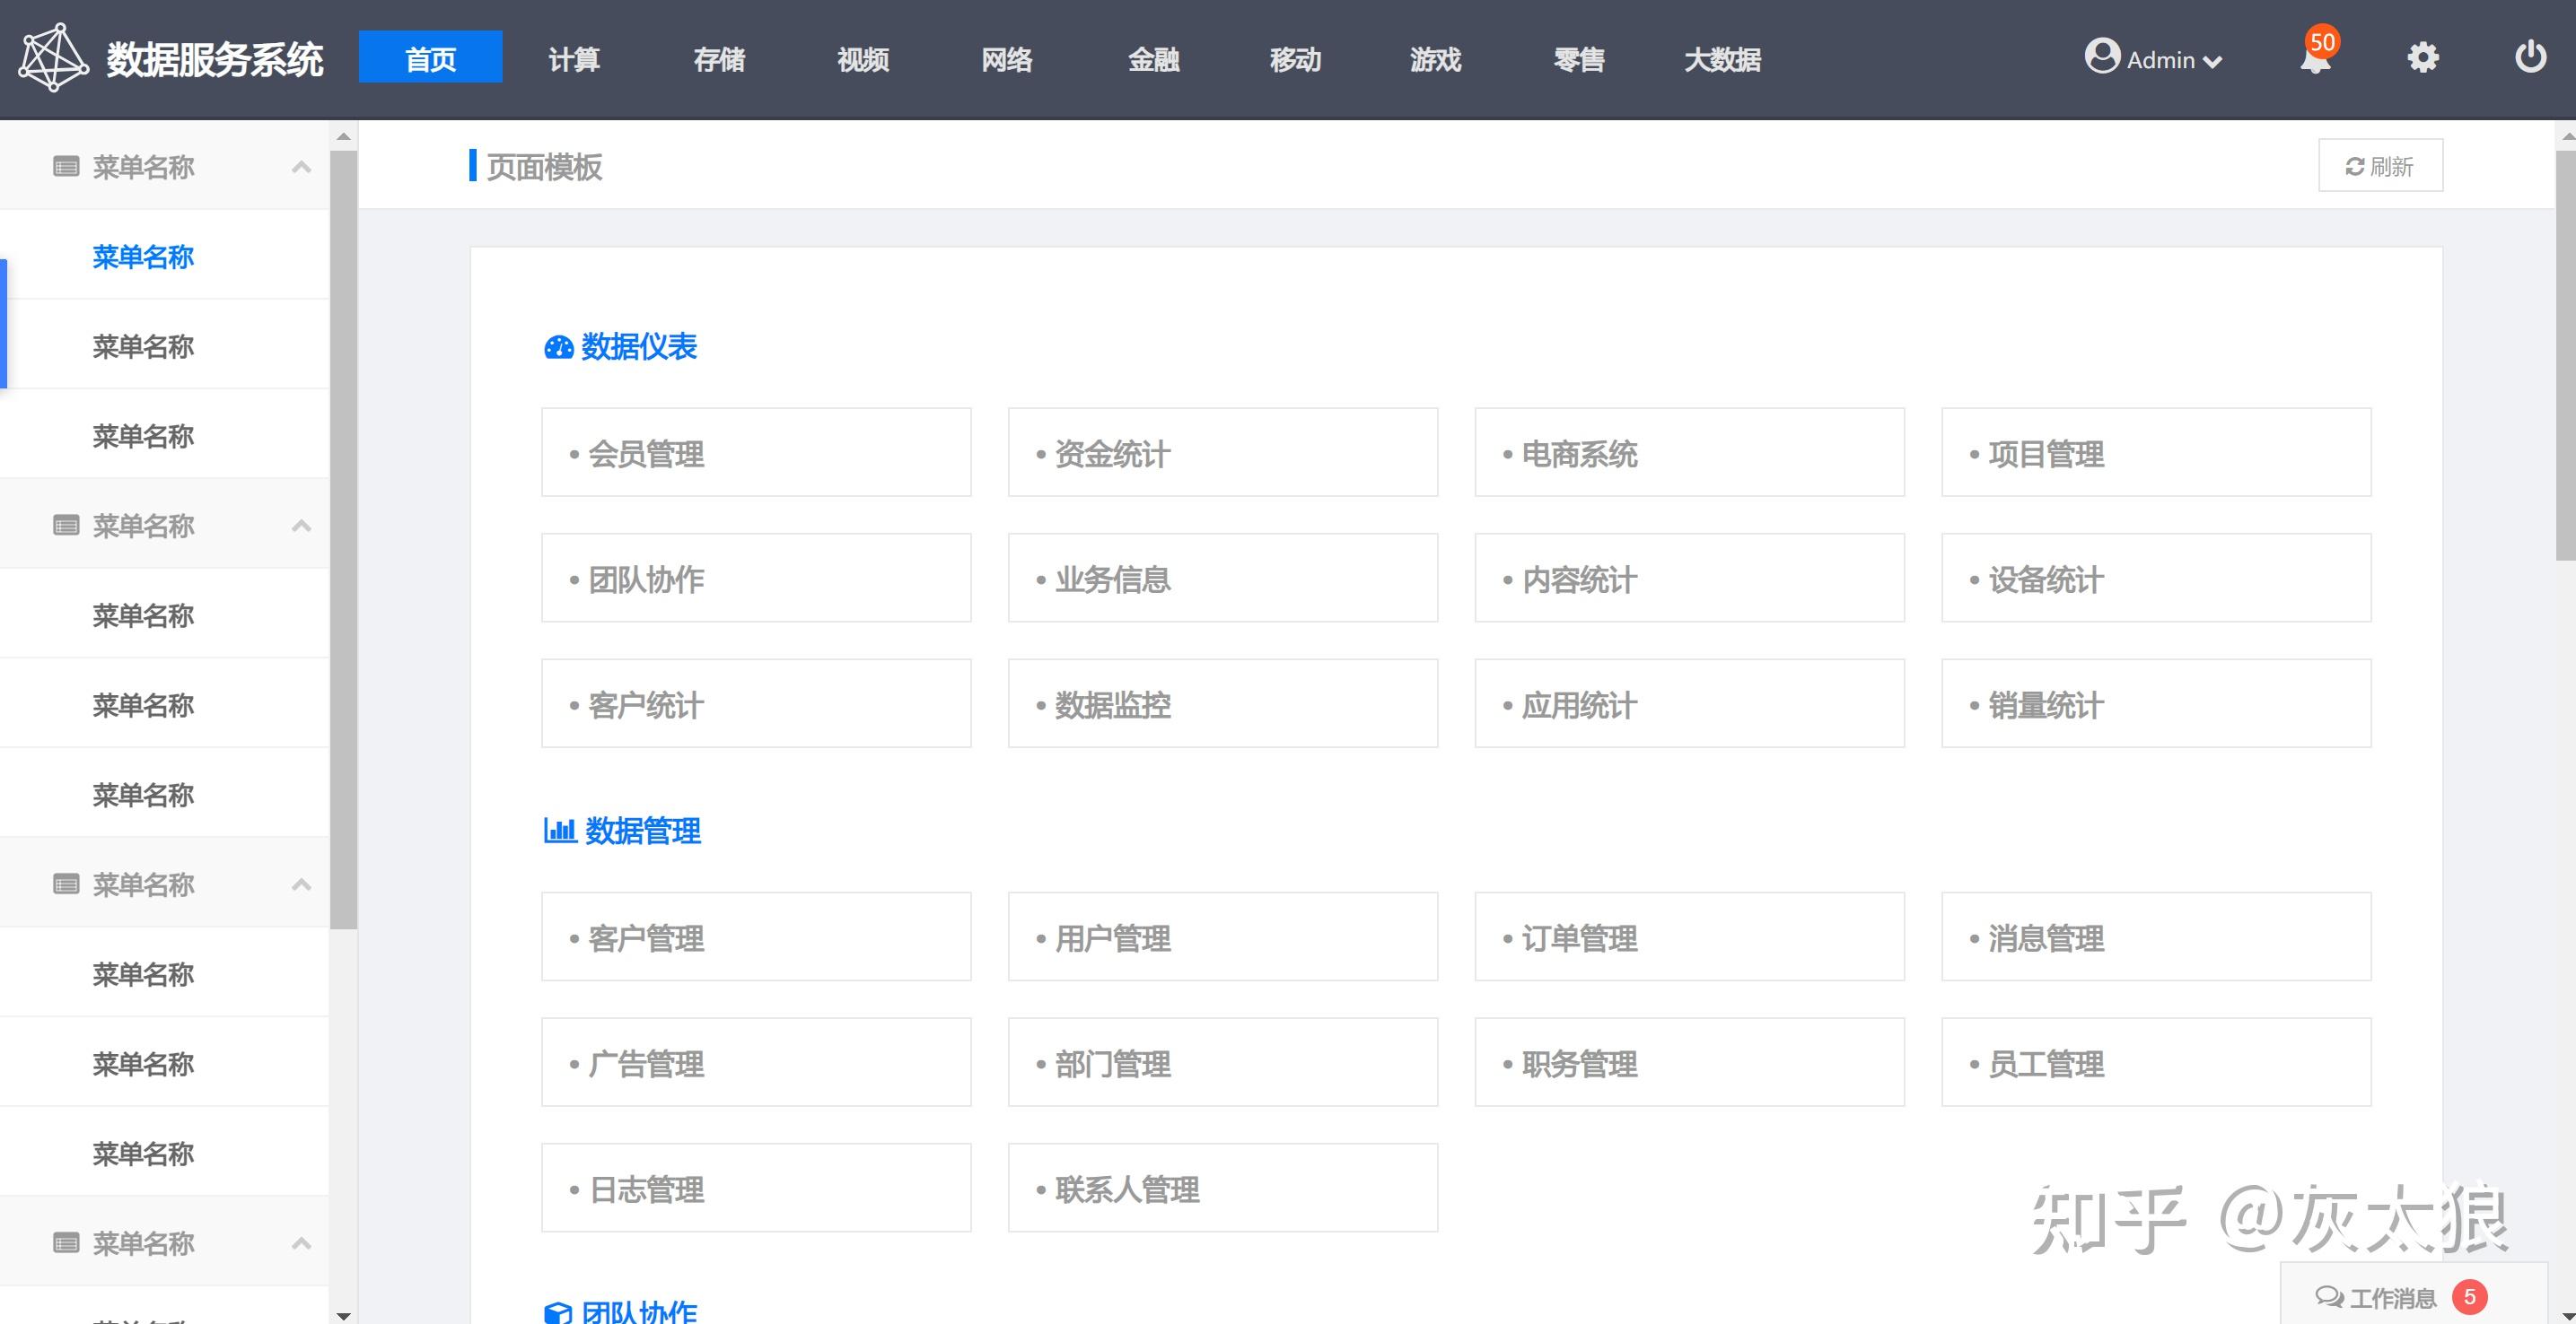Click the settings gear in top bar
The image size is (2576, 1324).
pos(2422,57)
